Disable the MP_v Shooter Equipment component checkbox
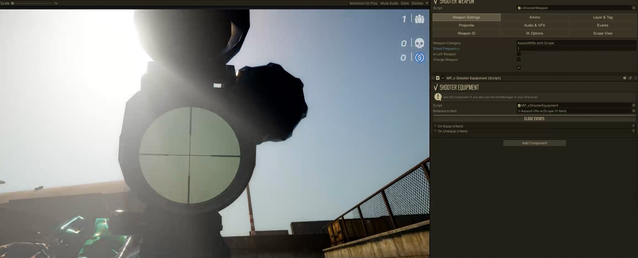This screenshot has height=258, width=638. 443,78
